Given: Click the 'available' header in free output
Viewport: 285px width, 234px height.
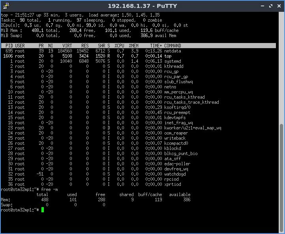Looking at the screenshot, I should coord(180,195).
